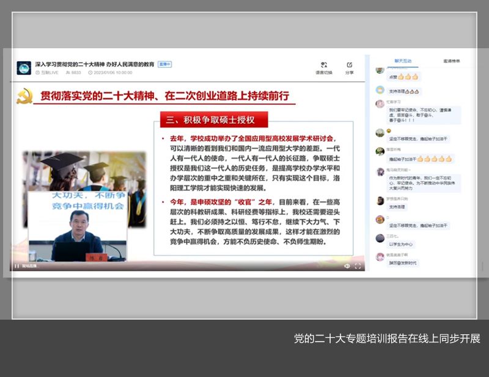489x377 pixels.
Task: Enter fullscreen mode for the video
Action: pos(358,266)
